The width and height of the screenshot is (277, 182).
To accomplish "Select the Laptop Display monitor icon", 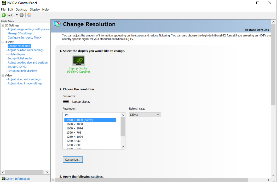I will coord(78,61).
